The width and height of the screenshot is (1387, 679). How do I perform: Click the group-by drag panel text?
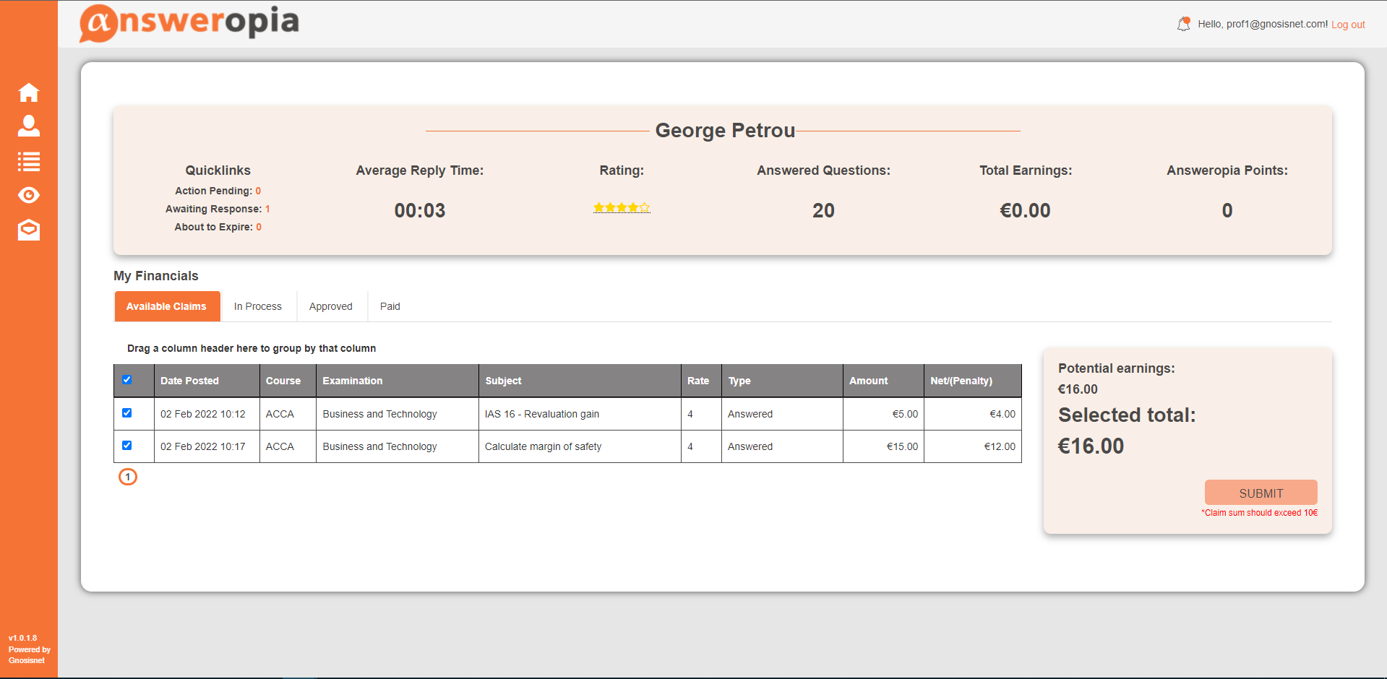point(252,348)
